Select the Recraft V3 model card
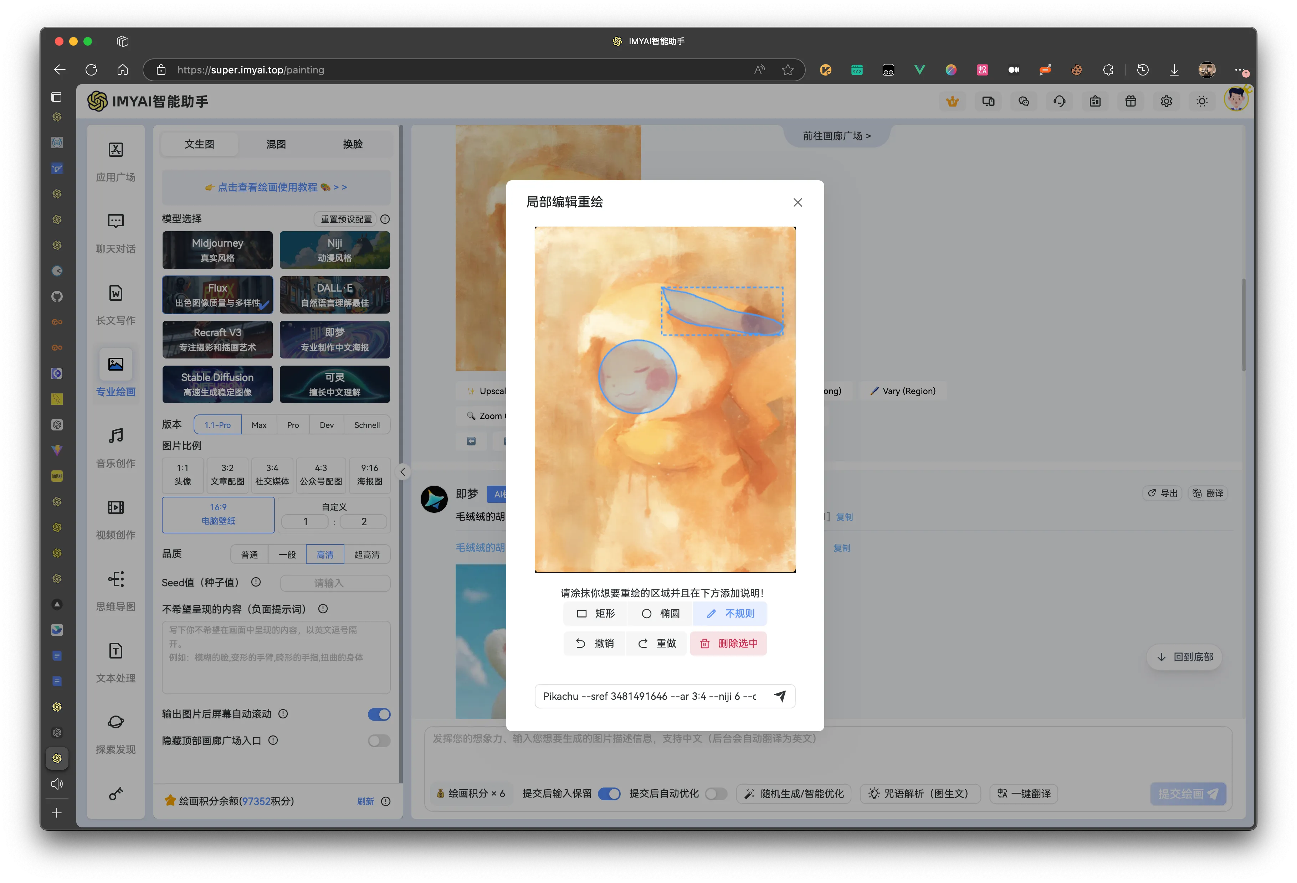The height and width of the screenshot is (883, 1297). coord(217,339)
